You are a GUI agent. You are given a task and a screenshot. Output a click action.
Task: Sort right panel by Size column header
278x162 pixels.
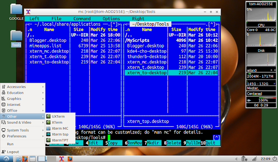176,29
